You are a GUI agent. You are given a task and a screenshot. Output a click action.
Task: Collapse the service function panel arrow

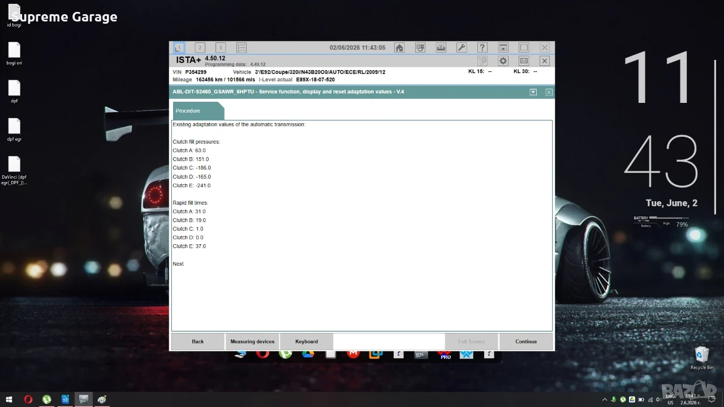coord(533,92)
